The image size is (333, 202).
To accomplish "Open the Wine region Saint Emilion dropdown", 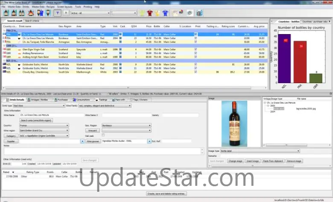I will [44, 130].
